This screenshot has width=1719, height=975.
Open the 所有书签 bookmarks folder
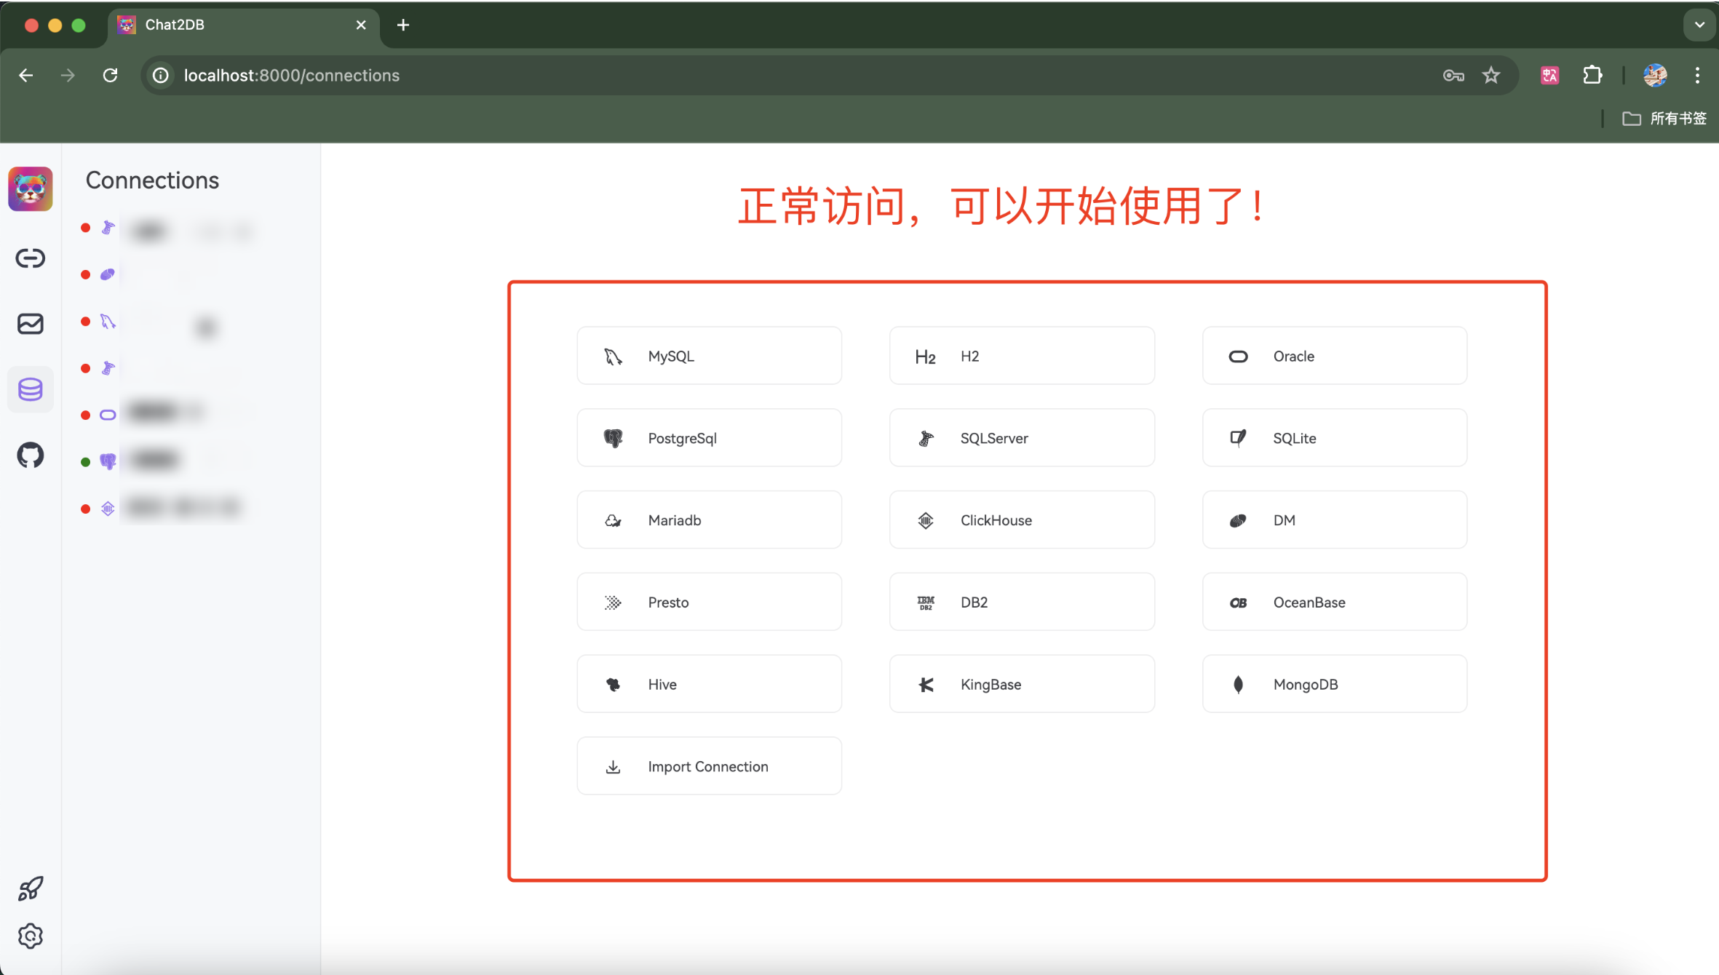[1664, 118]
